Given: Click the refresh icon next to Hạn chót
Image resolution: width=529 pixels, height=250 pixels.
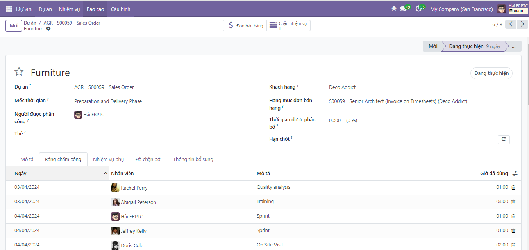Looking at the screenshot, I should [504, 139].
